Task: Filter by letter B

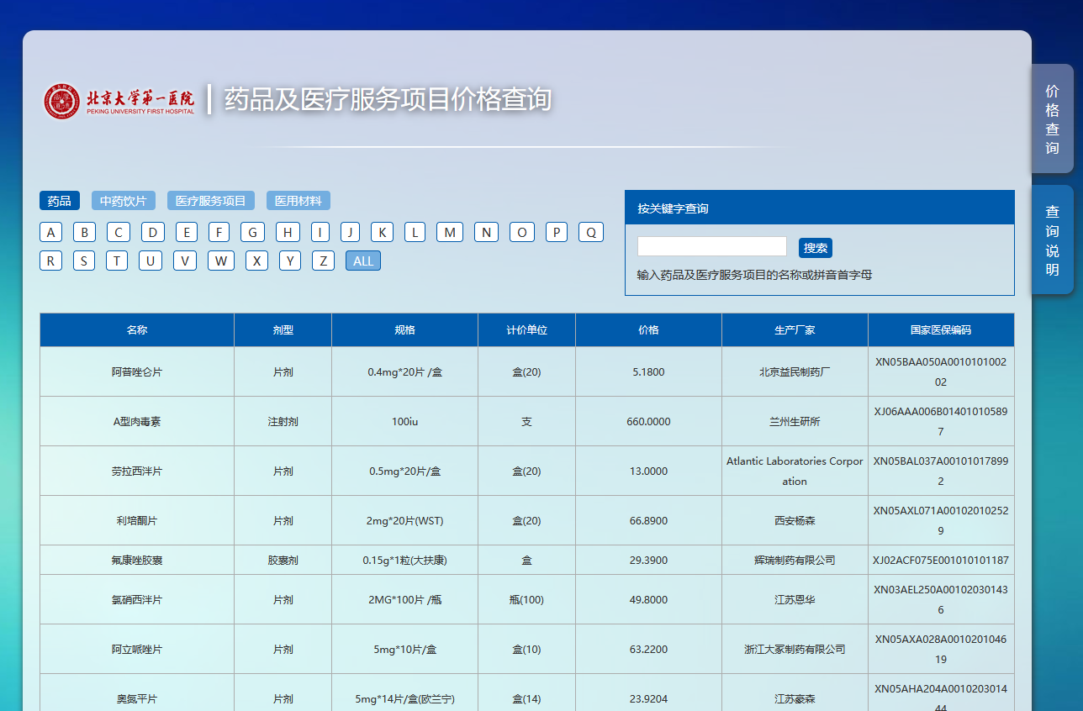Action: [x=84, y=233]
